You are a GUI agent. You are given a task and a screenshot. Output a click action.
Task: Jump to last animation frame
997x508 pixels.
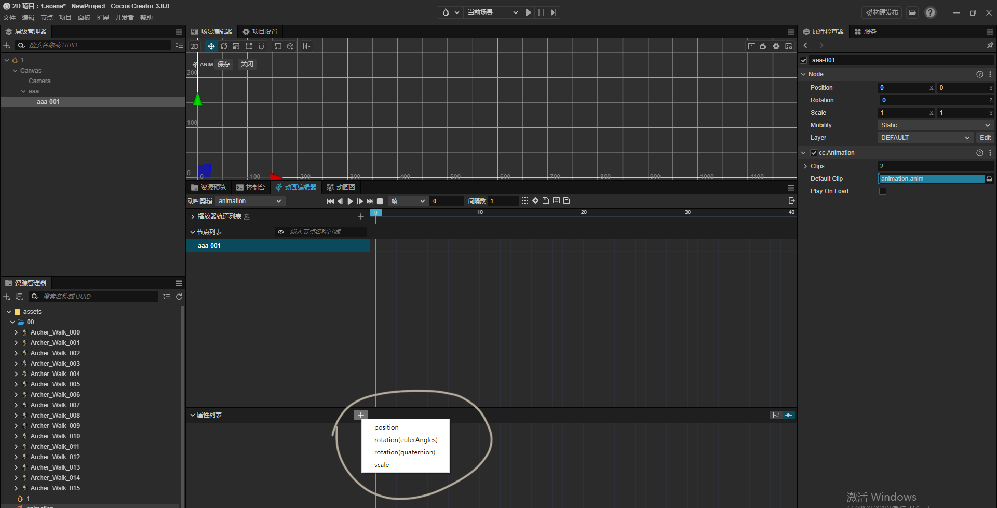(x=370, y=201)
